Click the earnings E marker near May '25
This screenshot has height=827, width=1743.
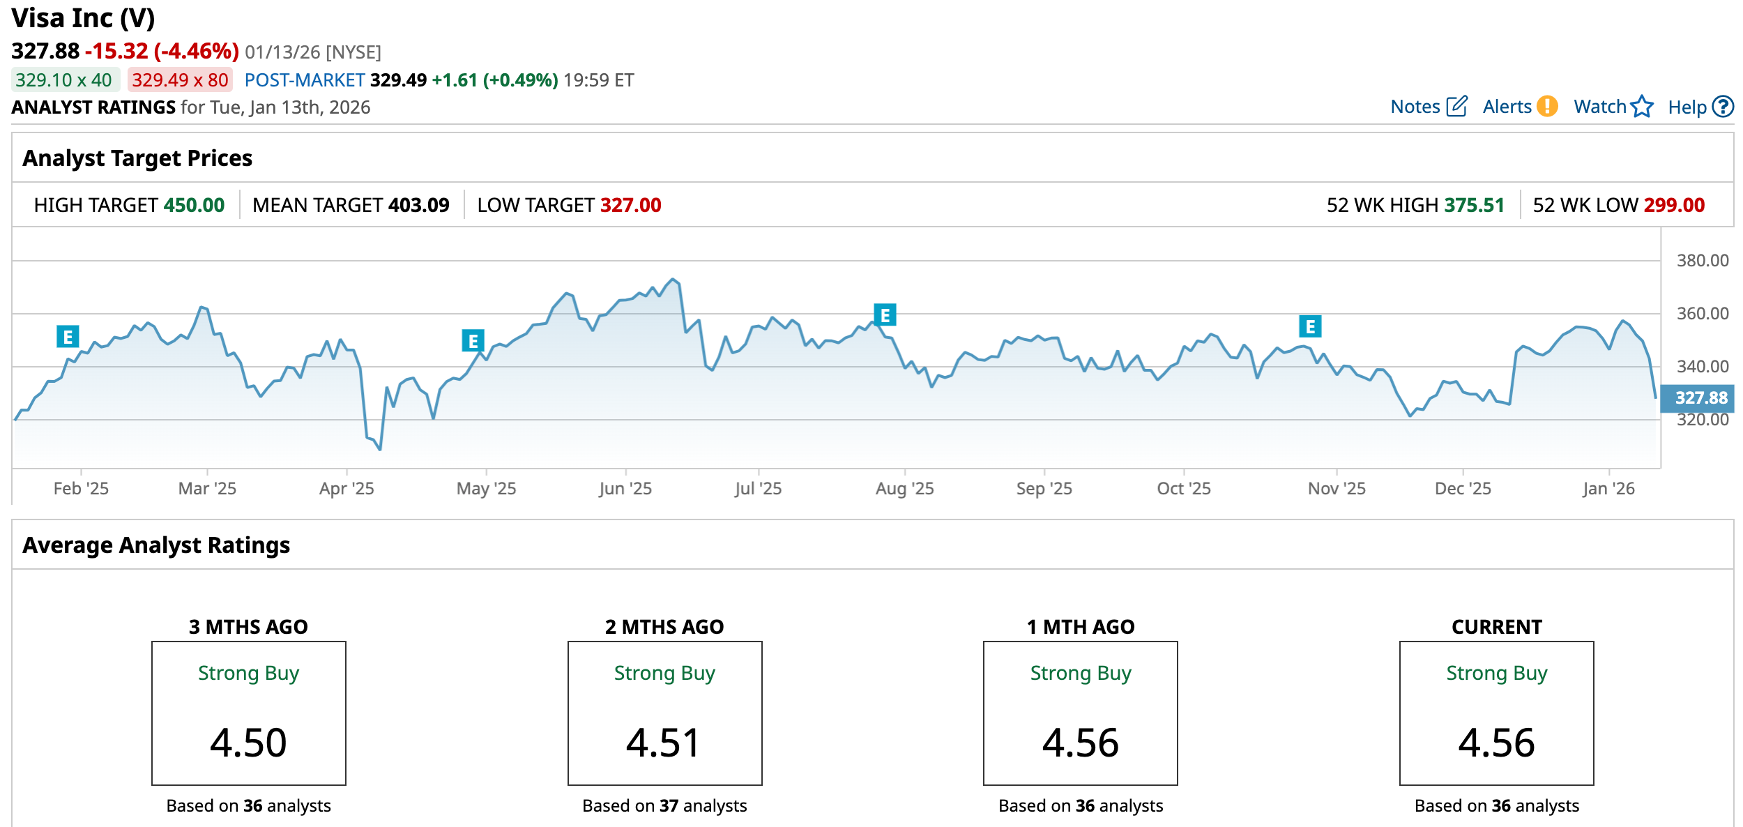click(473, 340)
